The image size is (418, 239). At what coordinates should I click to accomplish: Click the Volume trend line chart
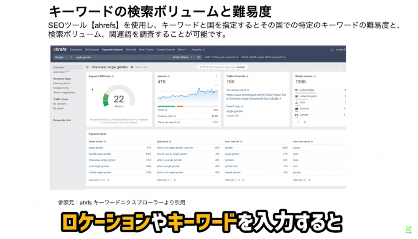(x=188, y=96)
